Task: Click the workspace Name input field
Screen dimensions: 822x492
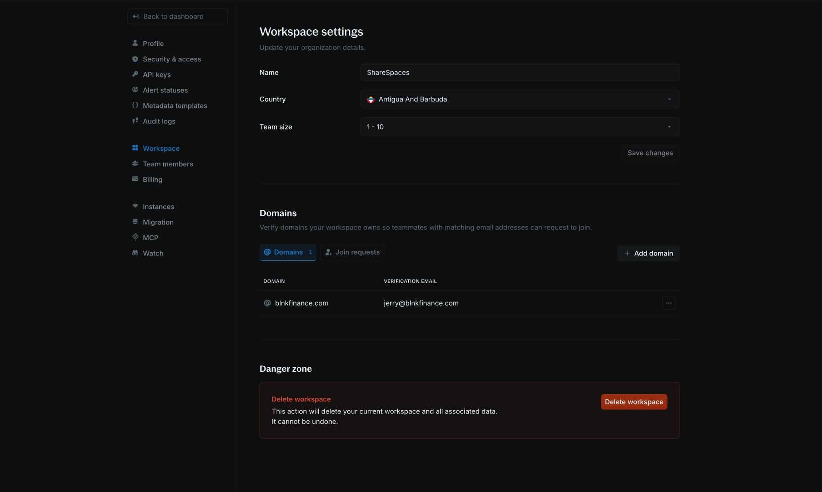Action: pos(520,73)
